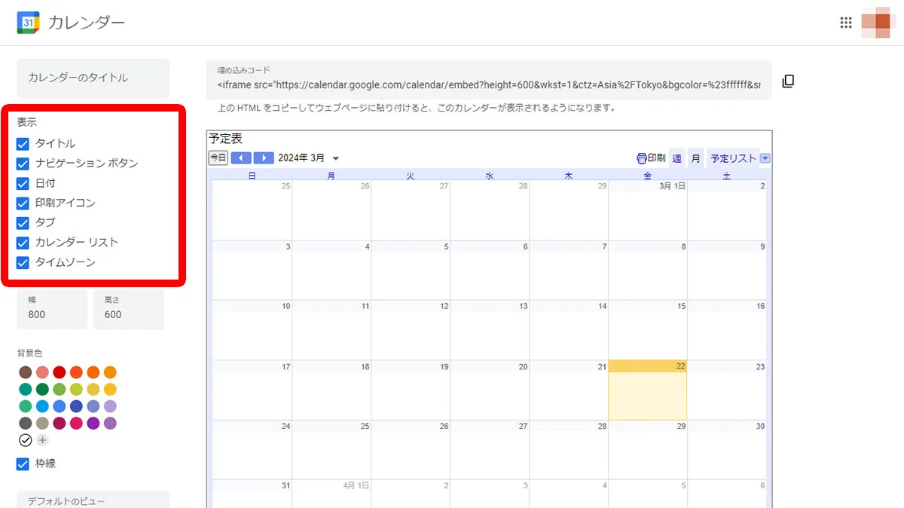This screenshot has height=508, width=904.
Task: Click the Google Calendar logo icon
Action: click(x=28, y=23)
